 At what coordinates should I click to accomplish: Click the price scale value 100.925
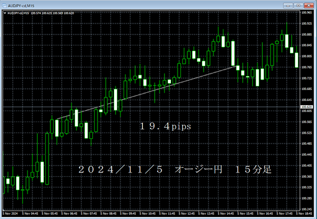[306, 23]
